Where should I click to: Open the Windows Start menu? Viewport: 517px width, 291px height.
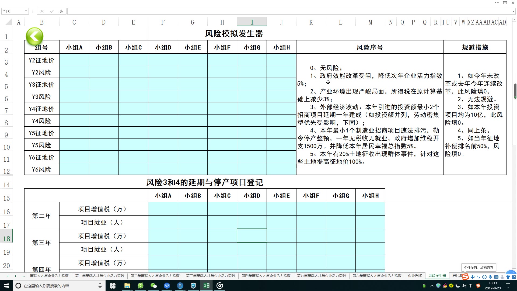(x=6, y=286)
